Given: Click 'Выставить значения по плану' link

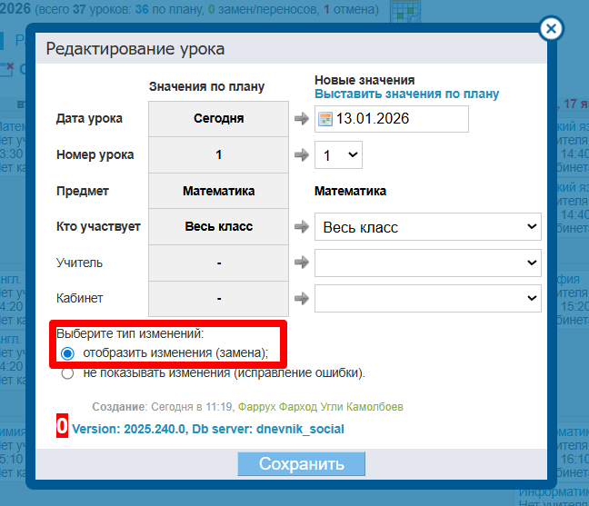Looking at the screenshot, I should point(406,94).
